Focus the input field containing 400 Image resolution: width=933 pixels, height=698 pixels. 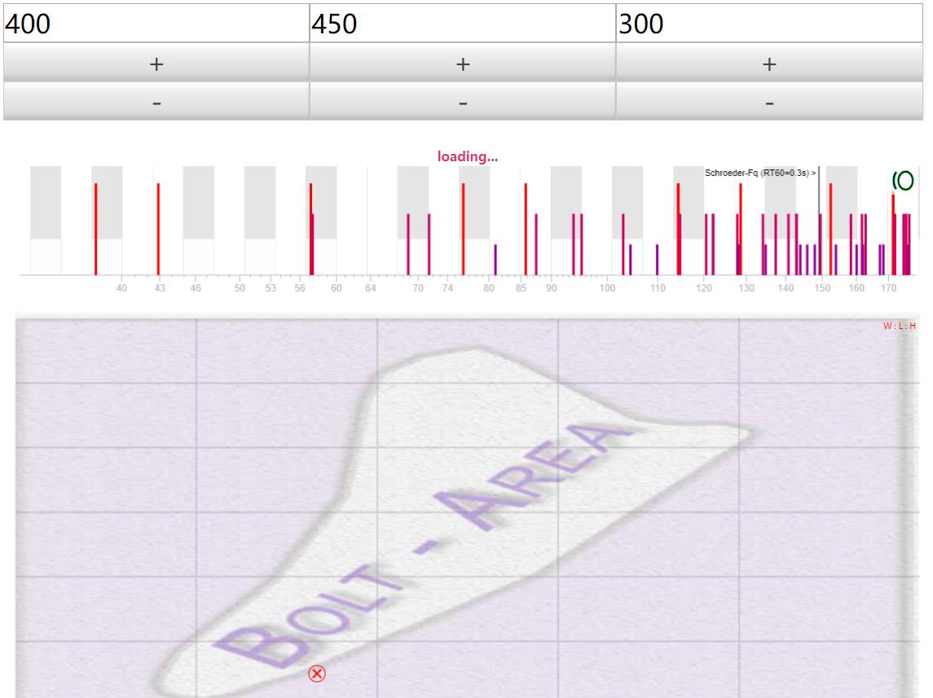156,24
